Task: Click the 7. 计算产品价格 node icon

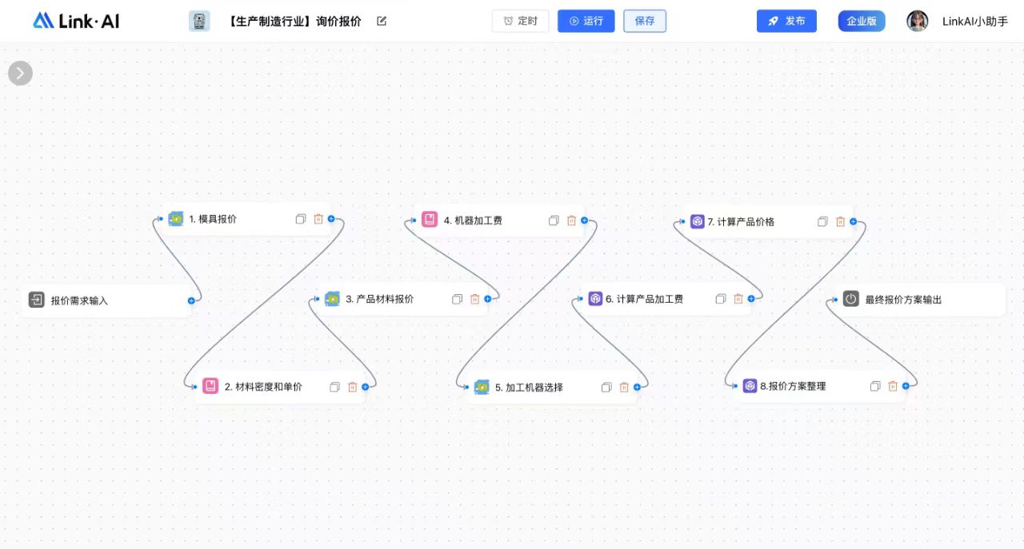Action: (x=698, y=221)
